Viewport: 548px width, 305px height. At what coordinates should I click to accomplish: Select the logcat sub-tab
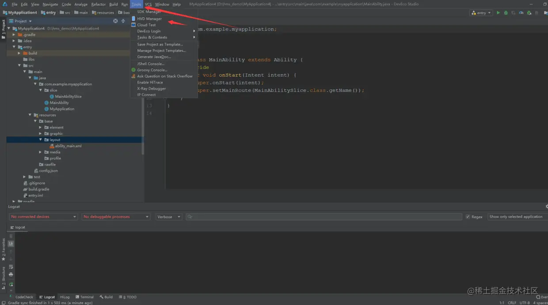(x=18, y=227)
